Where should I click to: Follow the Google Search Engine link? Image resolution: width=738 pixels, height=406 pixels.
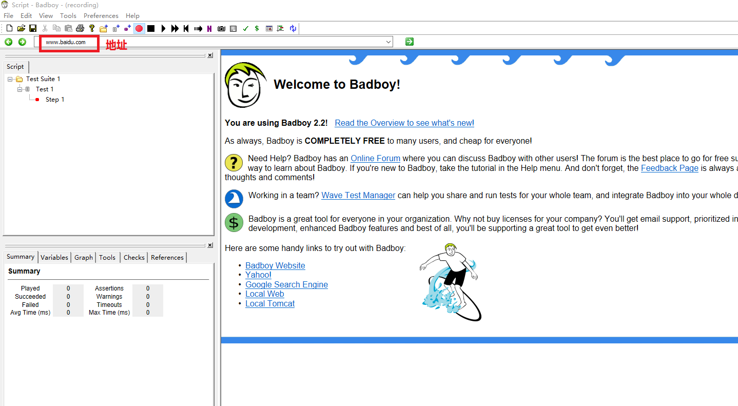click(x=286, y=285)
